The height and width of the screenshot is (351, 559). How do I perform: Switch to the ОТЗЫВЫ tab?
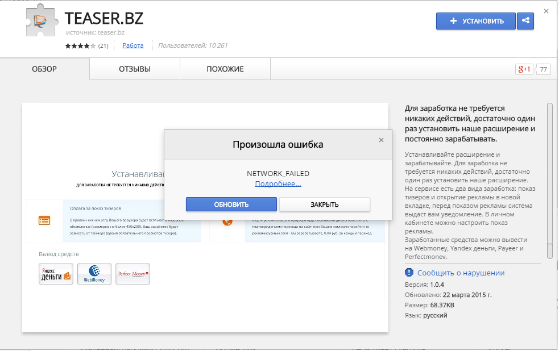[135, 69]
